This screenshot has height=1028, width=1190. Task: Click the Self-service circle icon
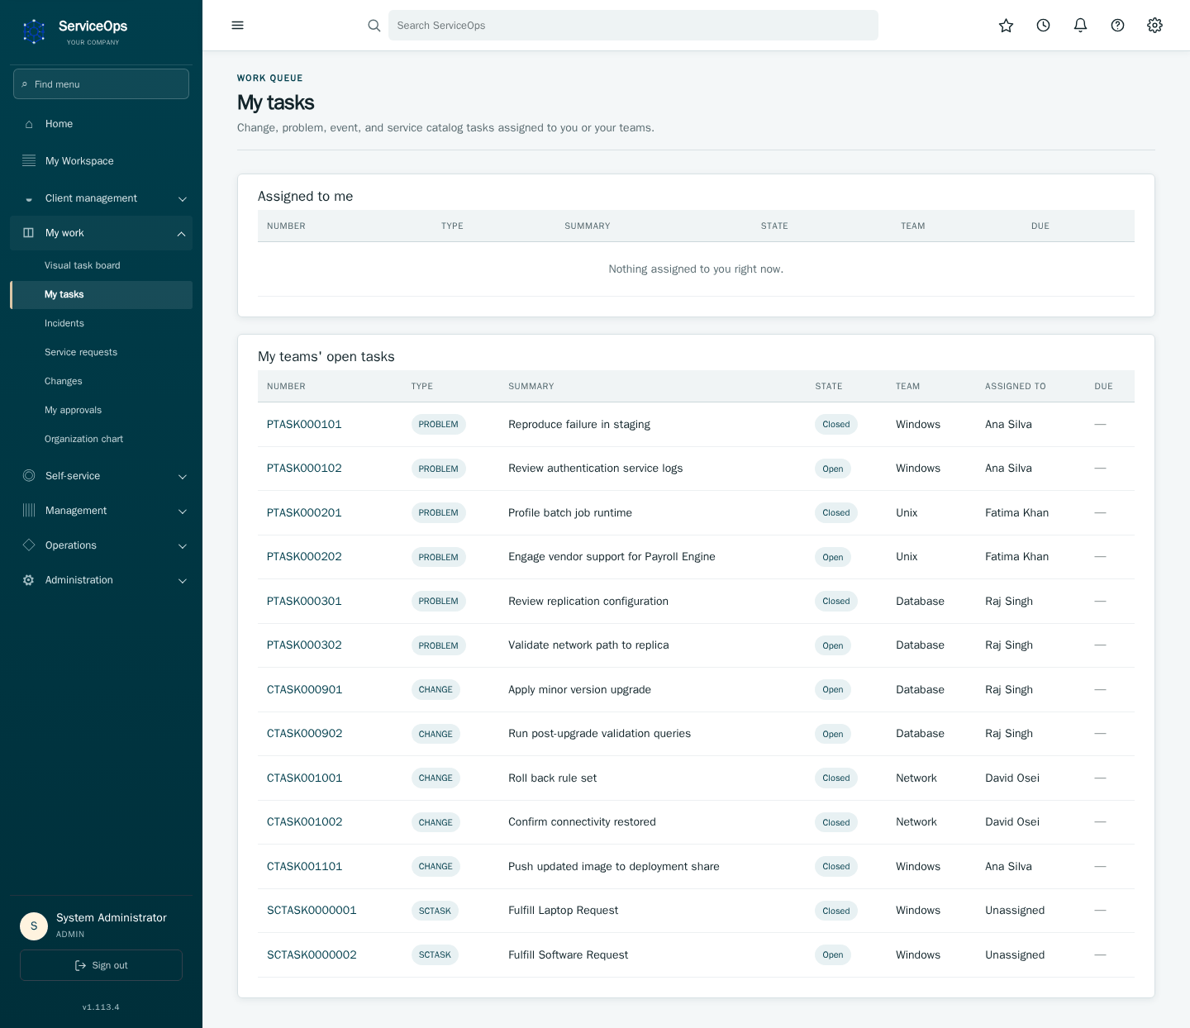tap(29, 476)
